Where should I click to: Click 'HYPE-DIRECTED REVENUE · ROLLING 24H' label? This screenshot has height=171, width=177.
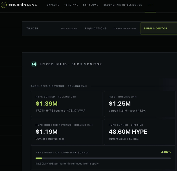pos(64,125)
